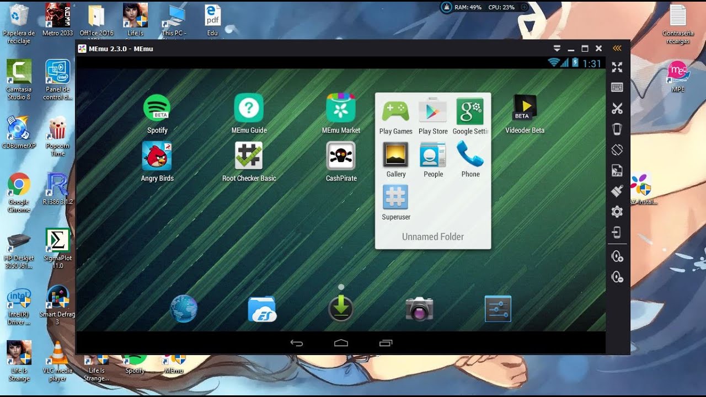
Task: Increase volume in MEmu sidebar
Action: [617, 257]
